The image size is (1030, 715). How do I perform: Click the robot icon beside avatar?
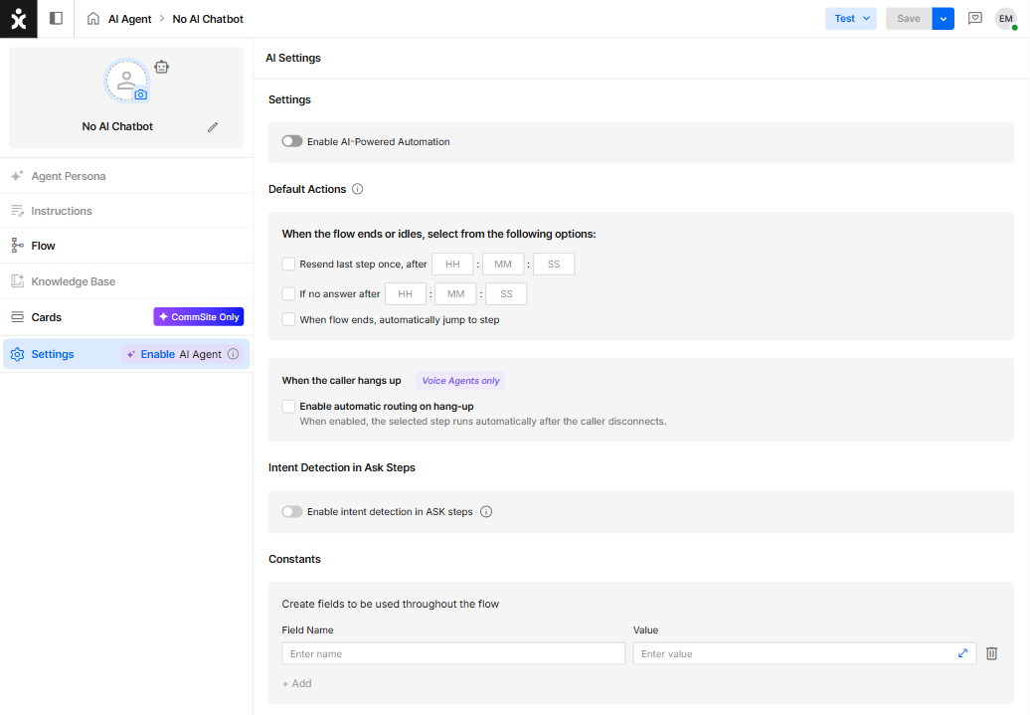tap(162, 67)
